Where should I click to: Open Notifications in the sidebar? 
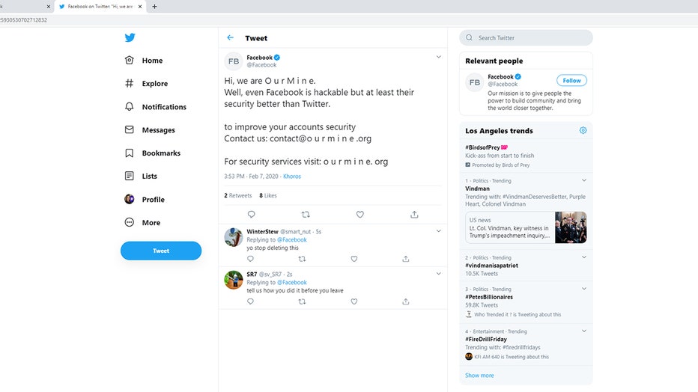[x=163, y=107]
